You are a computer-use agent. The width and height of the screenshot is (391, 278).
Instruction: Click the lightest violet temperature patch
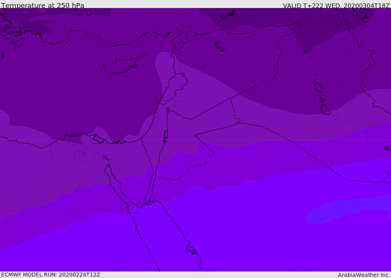click(349, 209)
